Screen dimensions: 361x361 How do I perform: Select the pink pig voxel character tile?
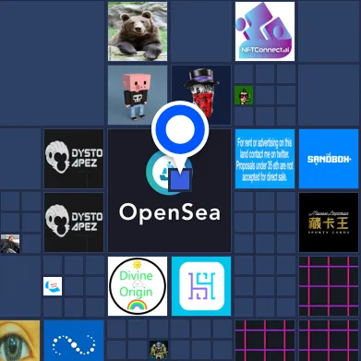(x=138, y=95)
